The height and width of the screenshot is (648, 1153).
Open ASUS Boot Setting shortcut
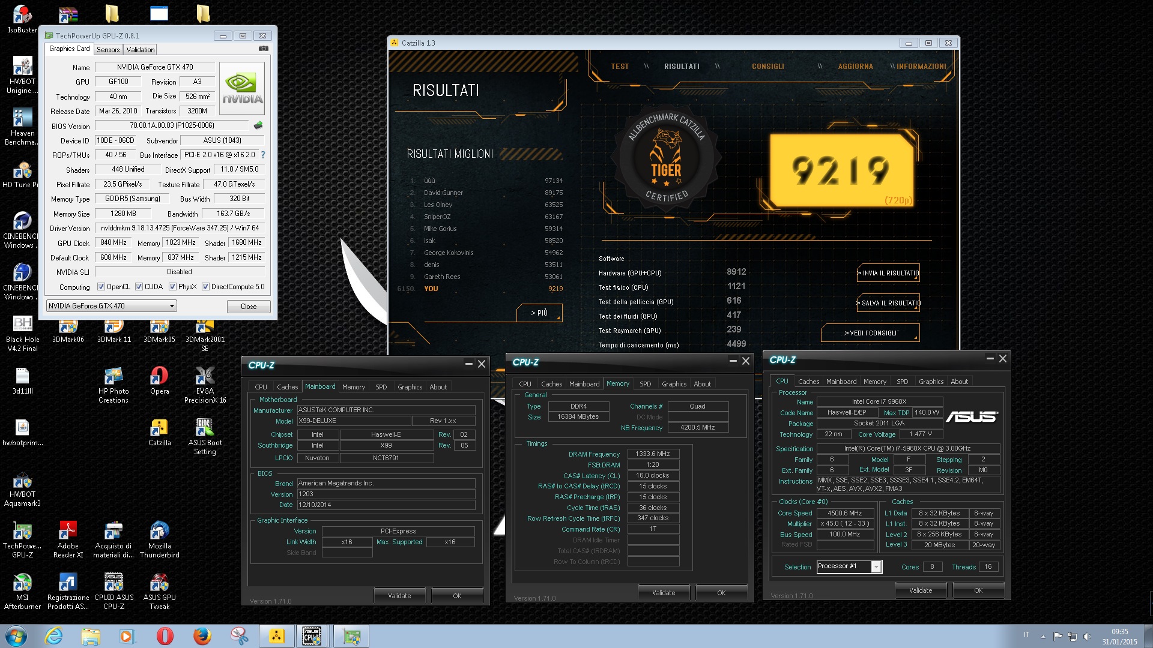(x=205, y=437)
